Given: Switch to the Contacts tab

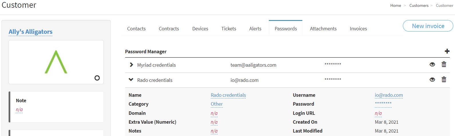Looking at the screenshot, I should [136, 29].
